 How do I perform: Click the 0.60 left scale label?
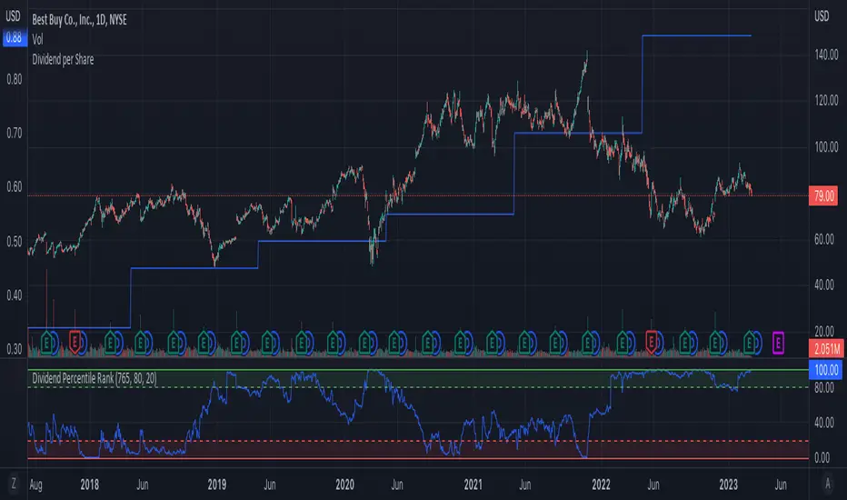tap(15, 187)
